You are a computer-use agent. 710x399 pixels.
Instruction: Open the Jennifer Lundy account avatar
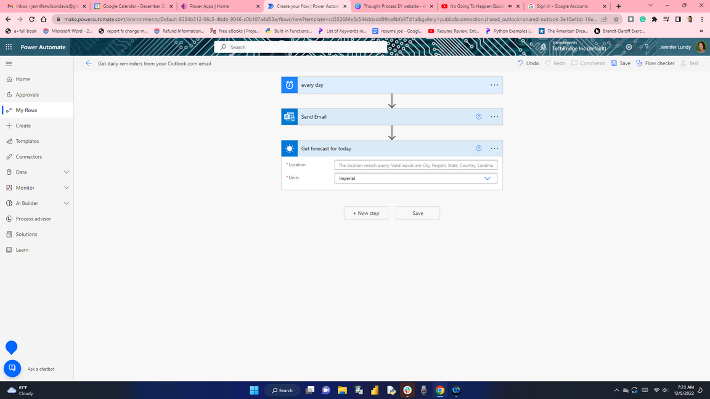(701, 47)
